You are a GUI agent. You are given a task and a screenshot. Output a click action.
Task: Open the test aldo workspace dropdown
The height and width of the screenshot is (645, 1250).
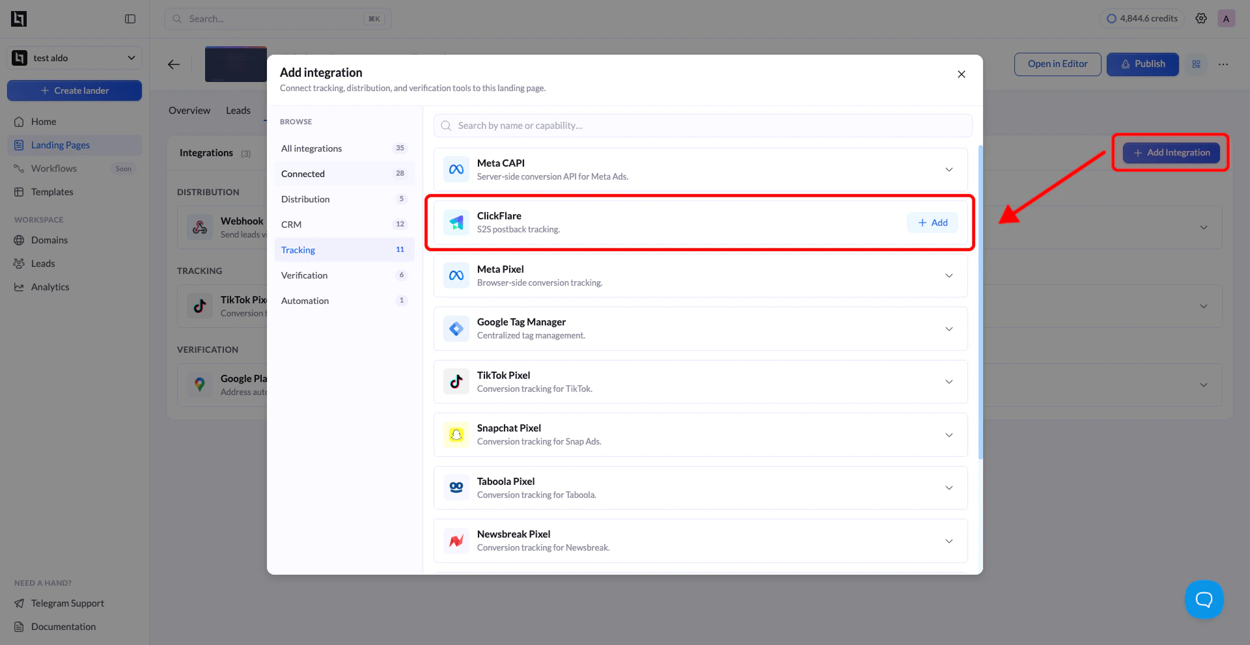click(x=74, y=58)
